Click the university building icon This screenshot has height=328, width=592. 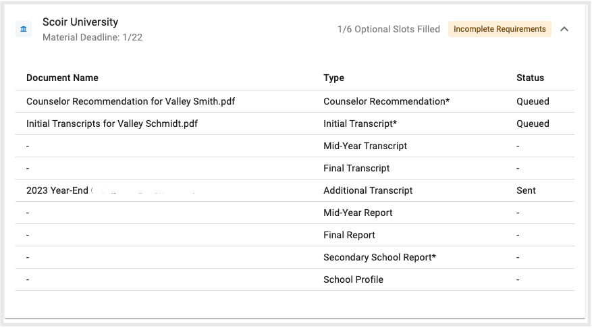[x=24, y=30]
